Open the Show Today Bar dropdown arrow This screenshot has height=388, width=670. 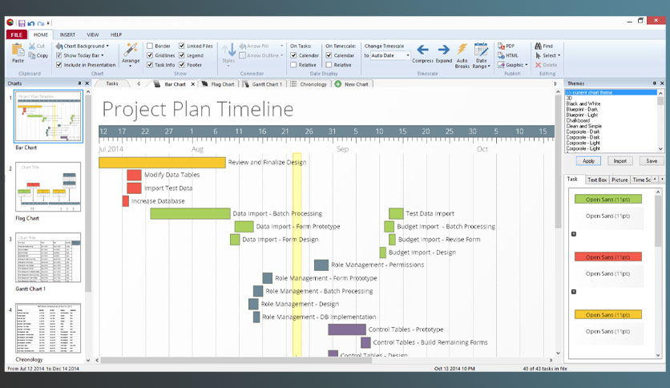pyautogui.click(x=102, y=55)
